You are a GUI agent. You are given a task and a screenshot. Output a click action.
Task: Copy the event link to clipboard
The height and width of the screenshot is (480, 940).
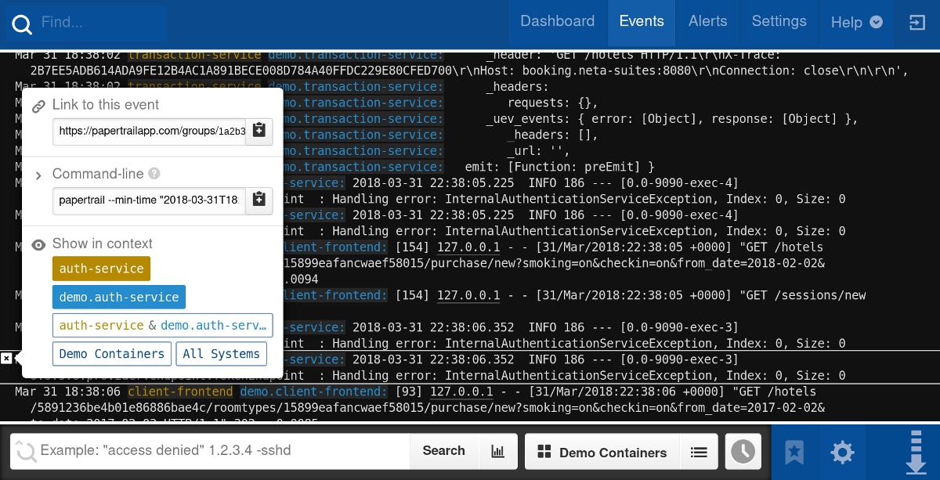pyautogui.click(x=259, y=131)
